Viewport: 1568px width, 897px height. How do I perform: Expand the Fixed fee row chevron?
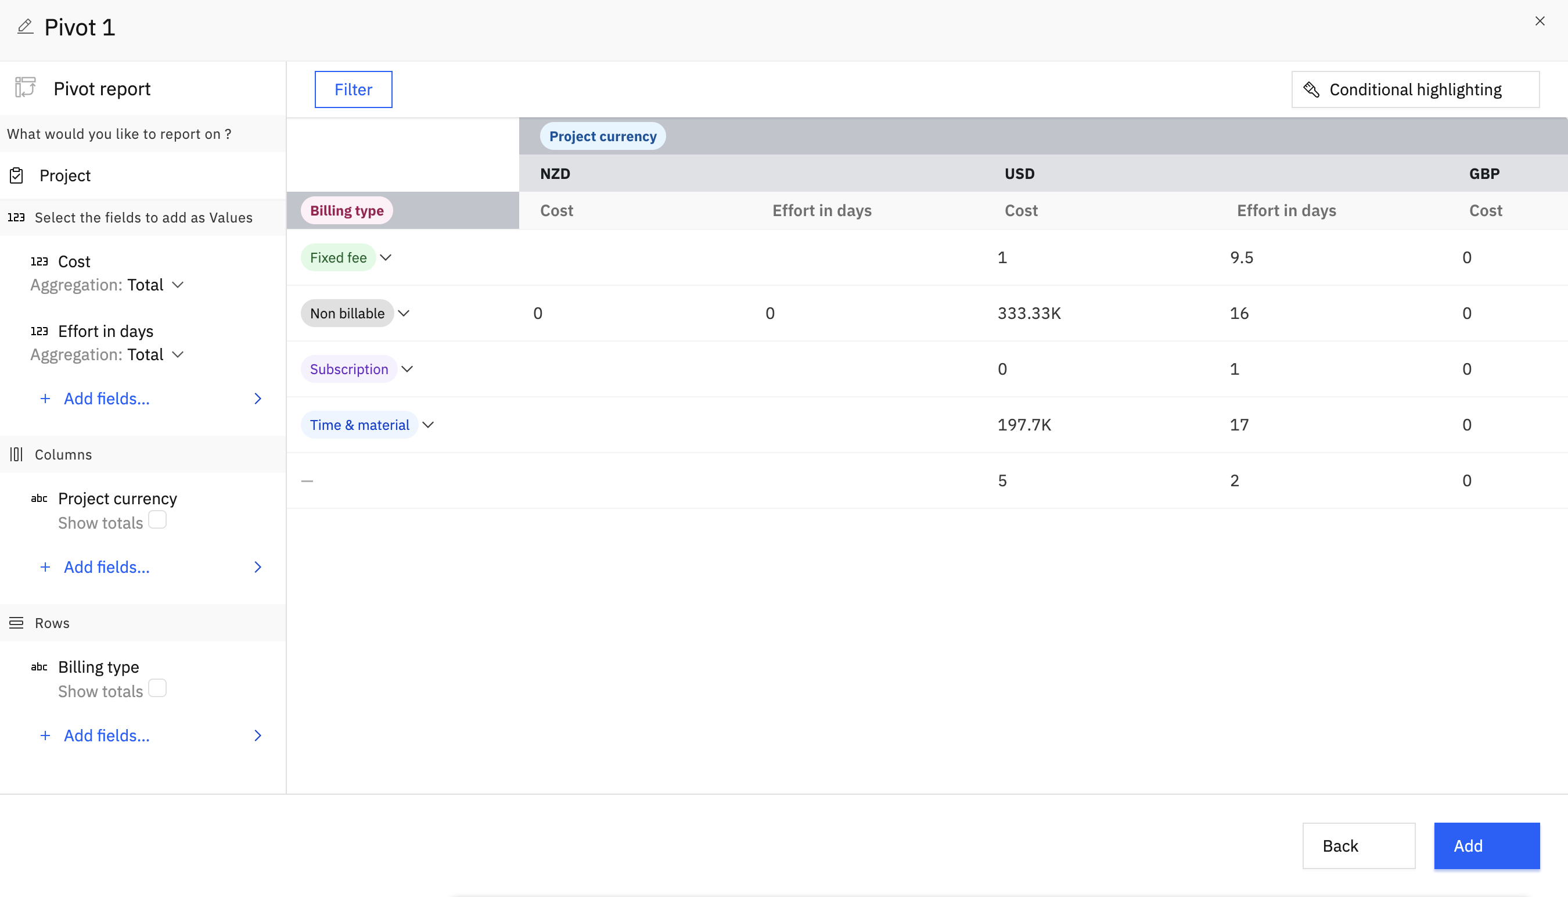point(386,257)
